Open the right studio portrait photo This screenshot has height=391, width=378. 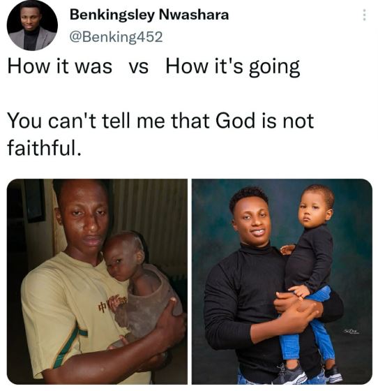pyautogui.click(x=282, y=281)
